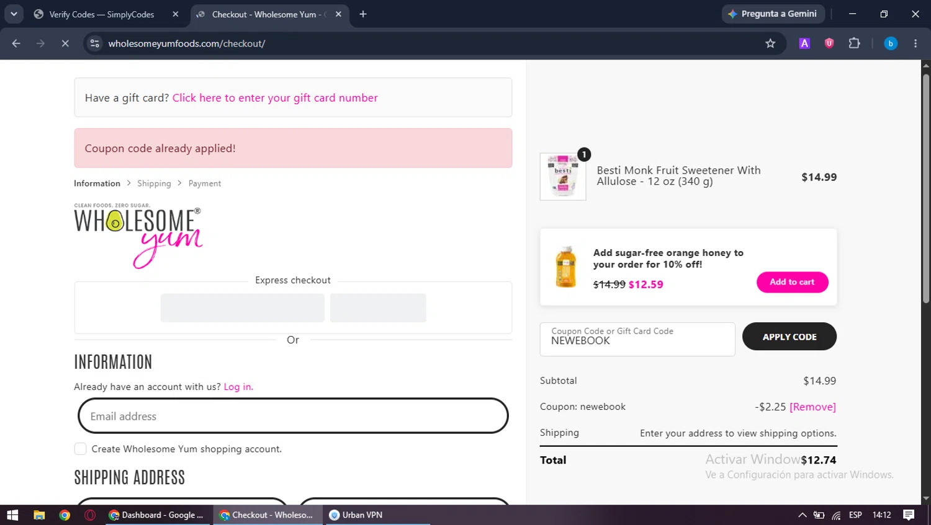Open Urban VPN from the taskbar
The height and width of the screenshot is (525, 931).
tap(377, 515)
